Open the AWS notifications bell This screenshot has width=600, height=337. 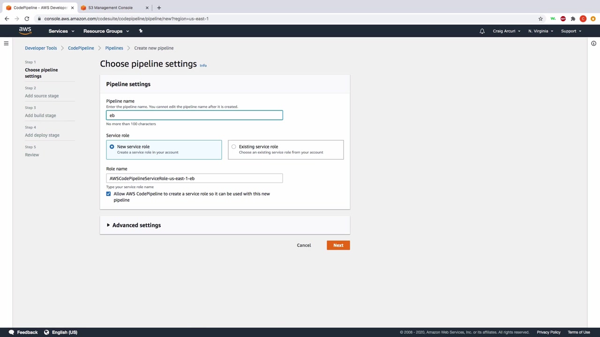click(x=482, y=31)
